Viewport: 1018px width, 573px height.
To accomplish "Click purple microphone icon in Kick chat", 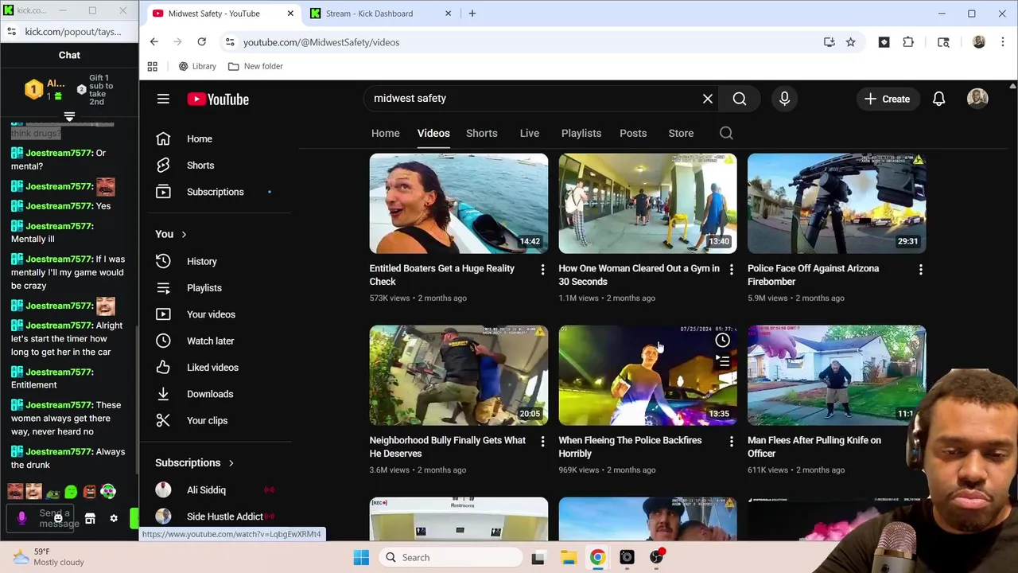I will coord(21,518).
